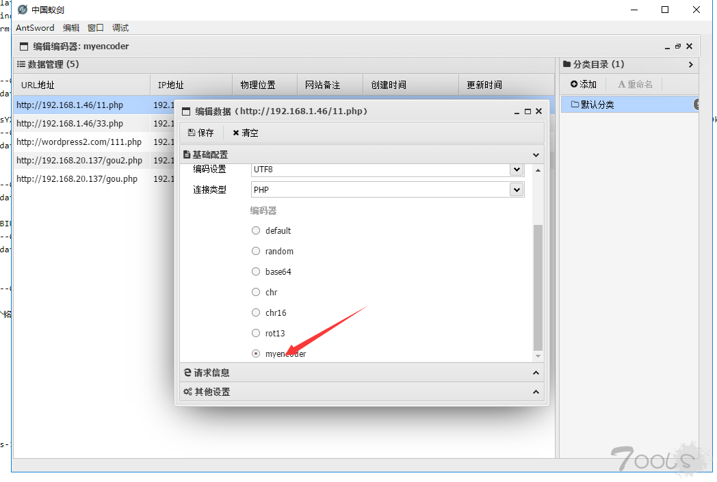The width and height of the screenshot is (717, 482).
Task: Click the clear X icon
Action: point(236,133)
